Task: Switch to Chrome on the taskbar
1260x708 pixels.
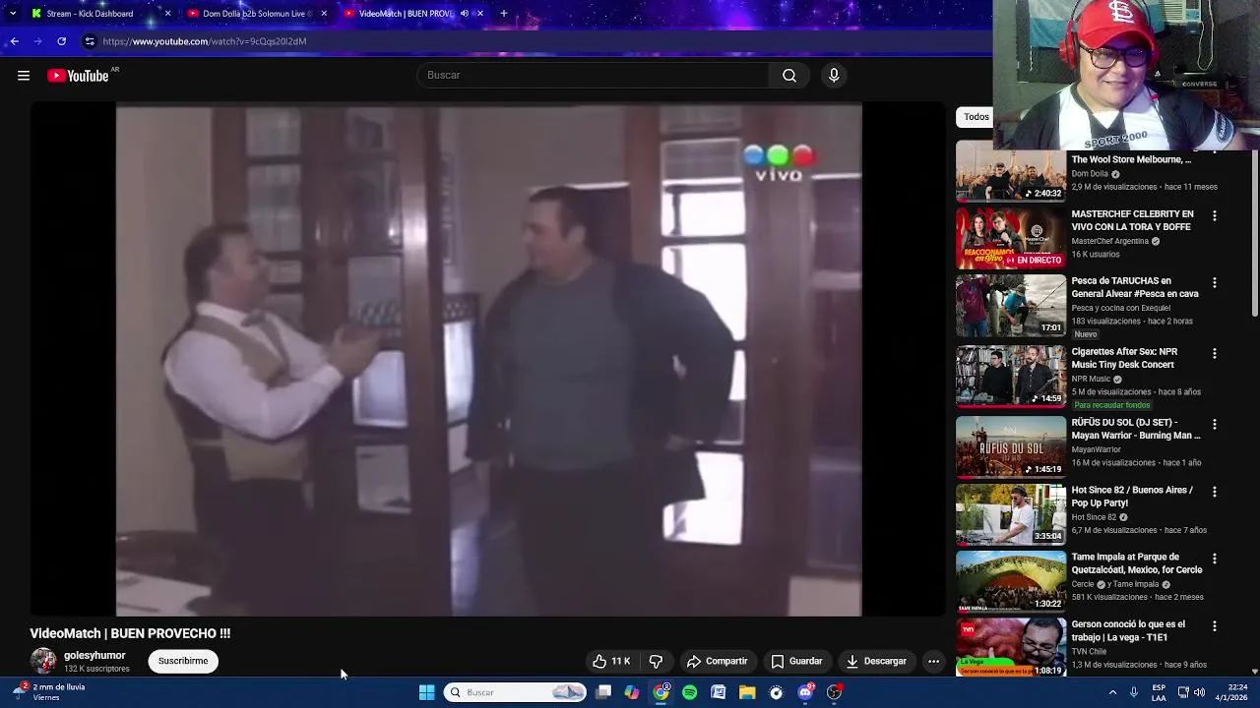Action: pos(661,692)
